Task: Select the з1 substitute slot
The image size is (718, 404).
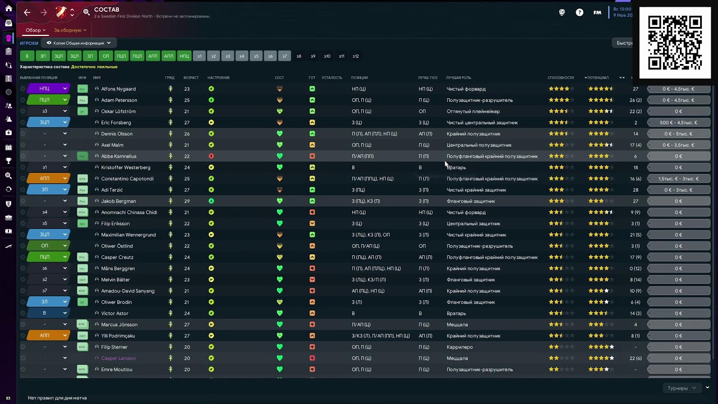Action: (x=199, y=56)
